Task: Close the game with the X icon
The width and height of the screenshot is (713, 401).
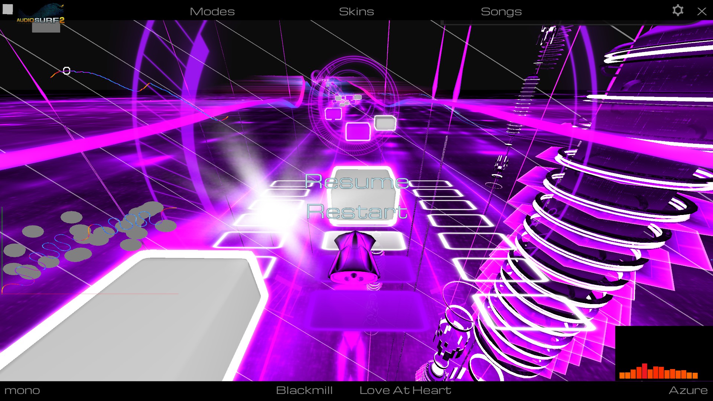Action: (701, 11)
